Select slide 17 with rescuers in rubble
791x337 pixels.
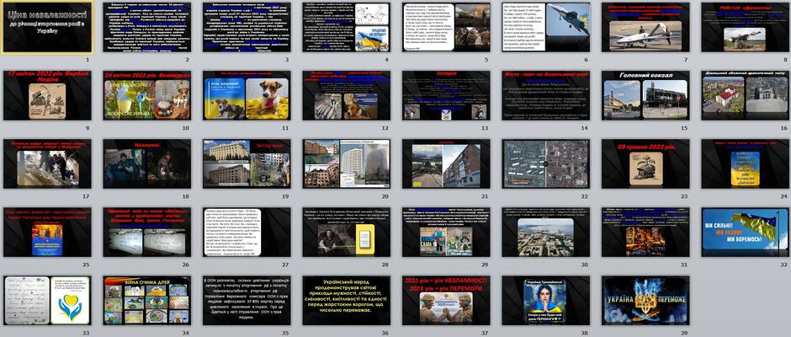47,163
